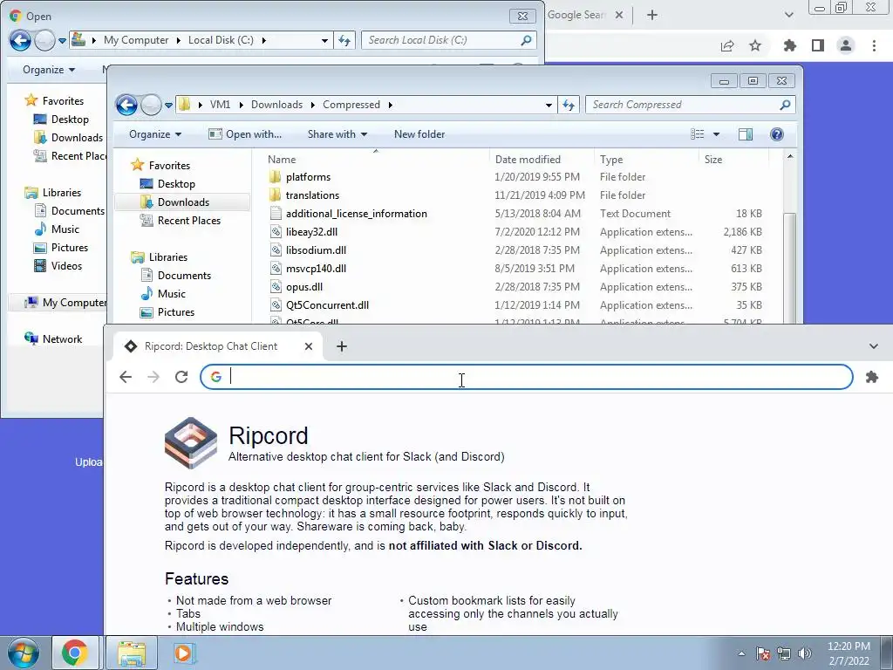Click the Search Compressed field
Viewport: 893px width, 670px height.
690,105
